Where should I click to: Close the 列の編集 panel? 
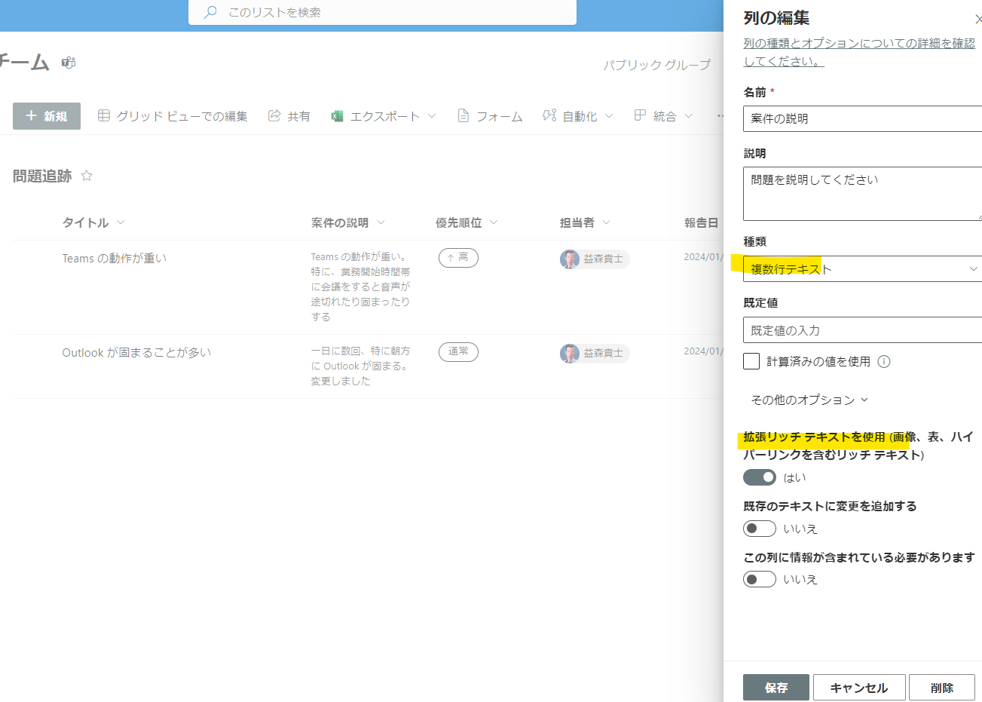pyautogui.click(x=977, y=20)
